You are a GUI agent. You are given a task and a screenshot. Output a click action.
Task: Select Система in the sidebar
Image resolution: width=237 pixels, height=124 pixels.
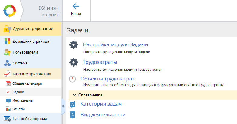[20, 63]
